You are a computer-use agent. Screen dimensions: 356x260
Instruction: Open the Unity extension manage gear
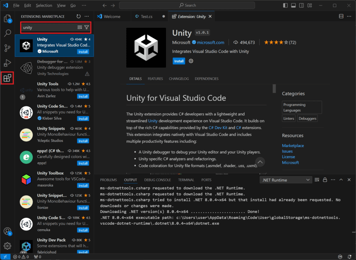[x=191, y=61]
